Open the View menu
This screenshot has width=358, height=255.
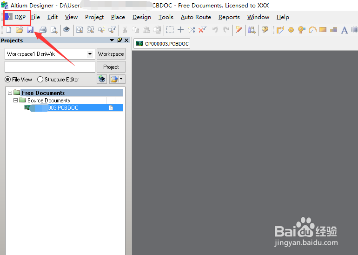point(71,17)
